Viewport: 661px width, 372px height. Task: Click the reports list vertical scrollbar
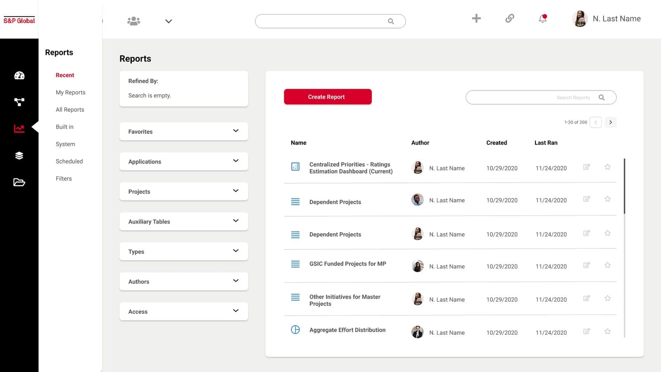624,186
